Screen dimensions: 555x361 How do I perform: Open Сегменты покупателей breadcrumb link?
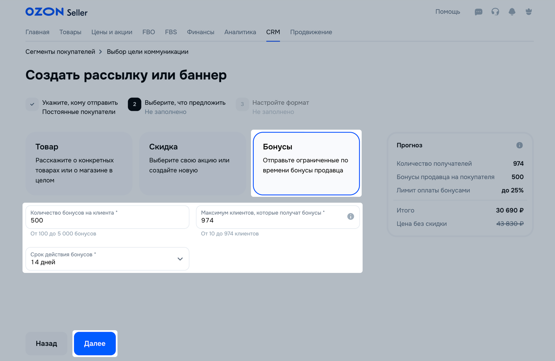pos(60,52)
